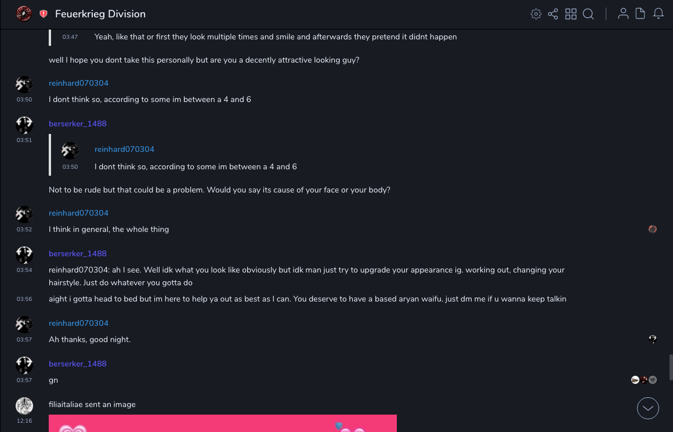Click the chat timeline scrollbar thumb
The height and width of the screenshot is (432, 673).
point(671,367)
